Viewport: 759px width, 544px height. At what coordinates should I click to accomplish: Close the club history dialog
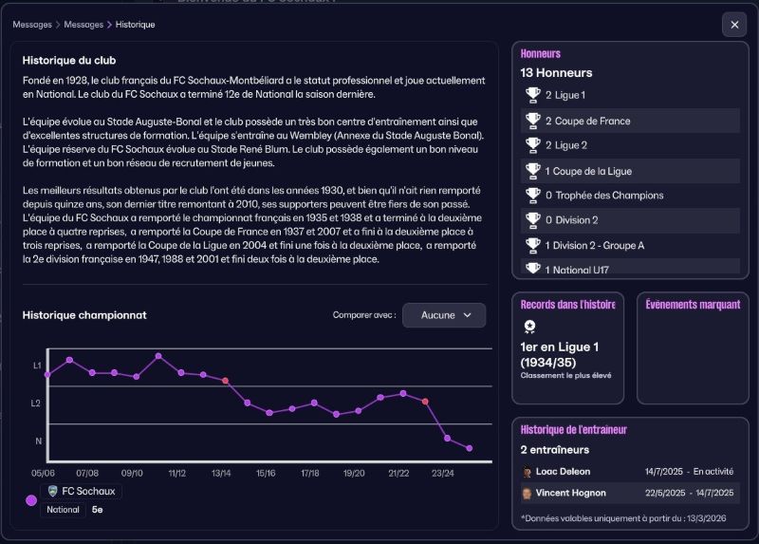click(x=734, y=25)
